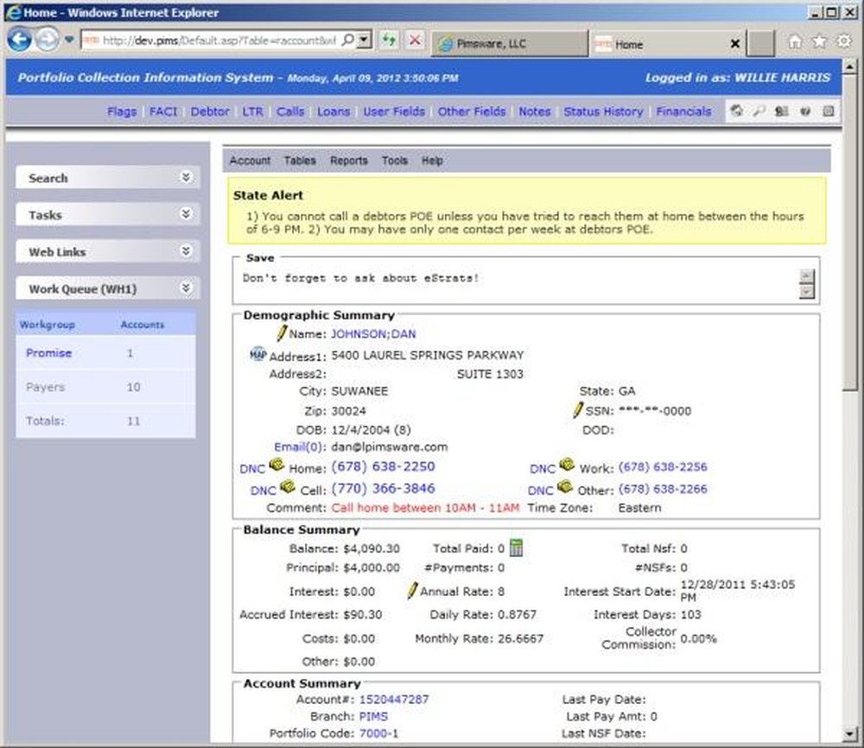Open the Loans link
Viewport: 864px width, 748px height.
(334, 111)
